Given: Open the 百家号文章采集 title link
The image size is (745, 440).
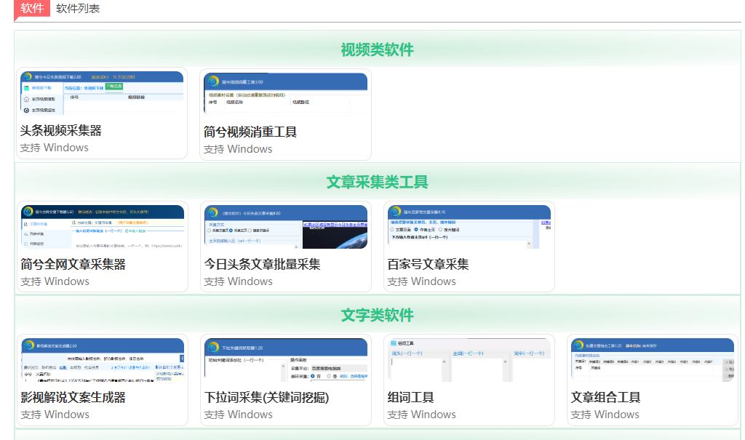Looking at the screenshot, I should pyautogui.click(x=428, y=265).
